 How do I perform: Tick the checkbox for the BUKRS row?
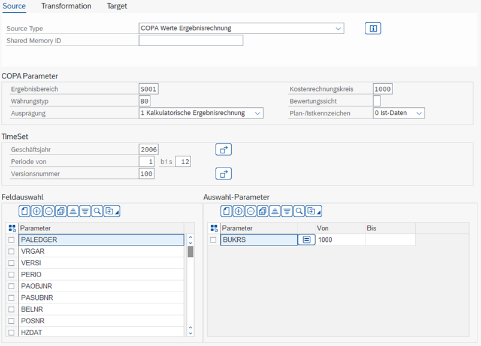point(213,239)
